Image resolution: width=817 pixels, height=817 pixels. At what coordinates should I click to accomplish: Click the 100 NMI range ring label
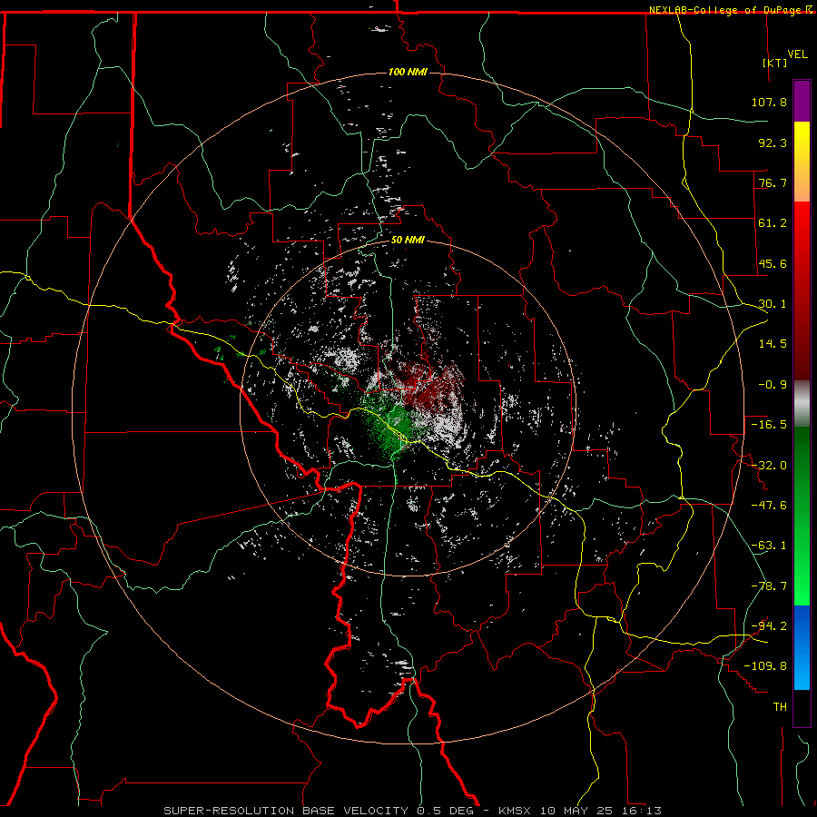tap(408, 72)
